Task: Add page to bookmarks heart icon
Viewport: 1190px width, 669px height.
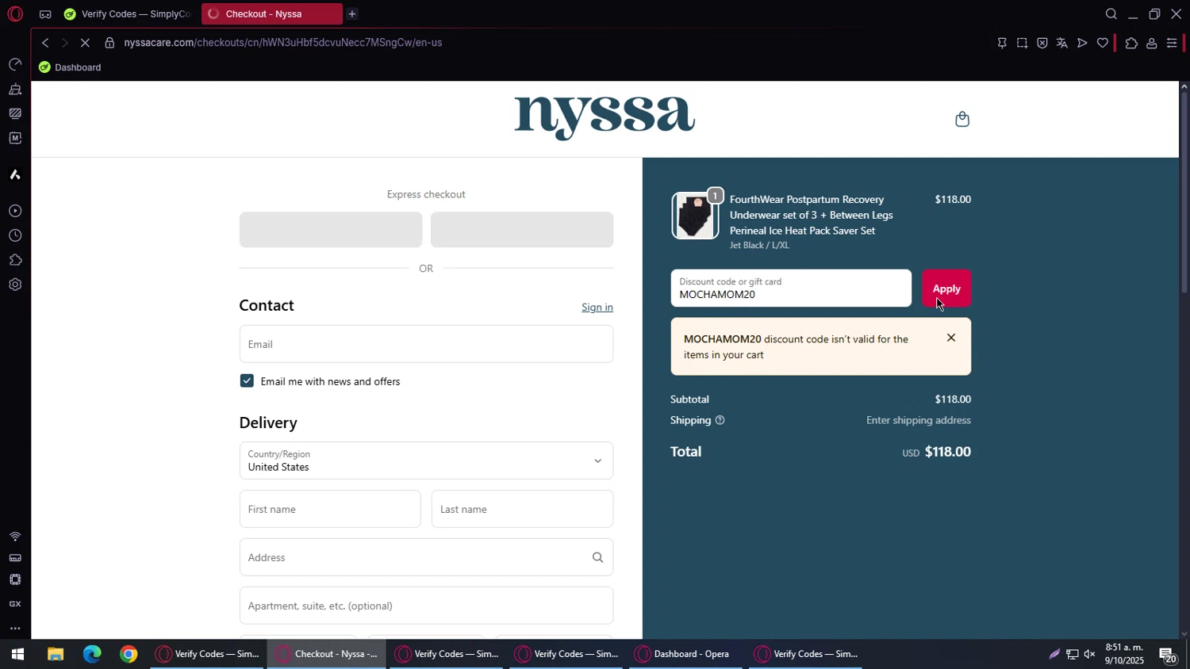Action: 1103,43
